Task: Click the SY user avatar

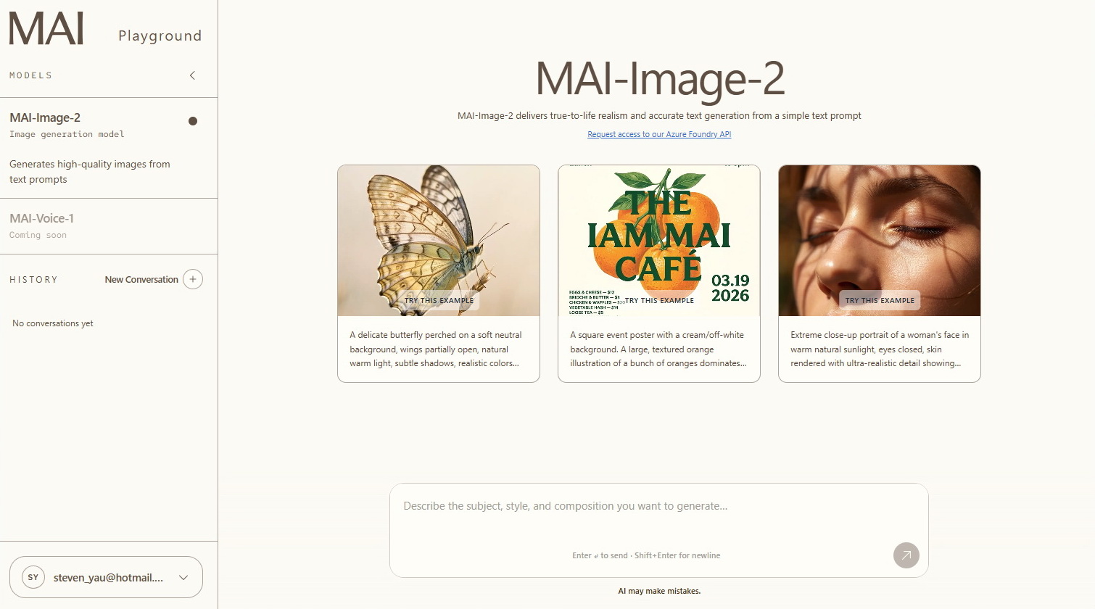Action: (x=33, y=577)
